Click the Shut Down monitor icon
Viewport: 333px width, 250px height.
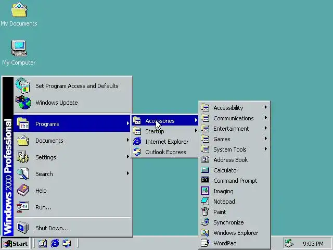tap(23, 228)
